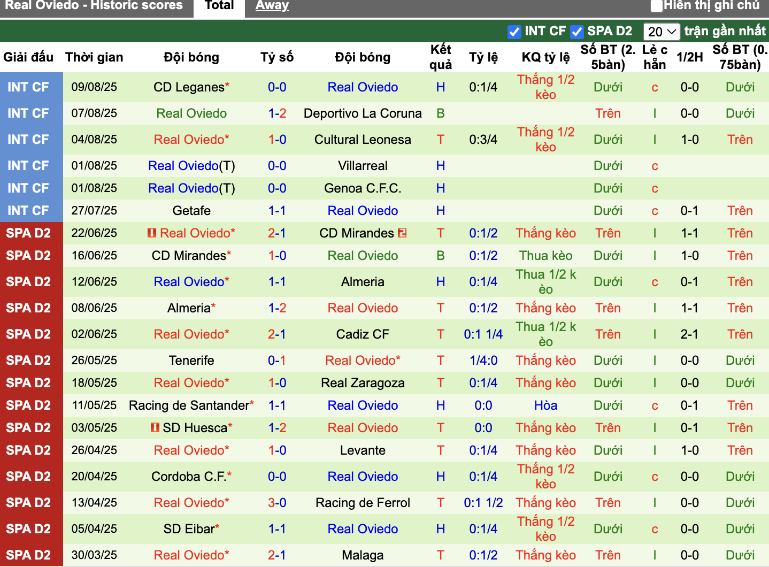Open Cadiz CF team link
Viewport: 769px width, 567px height.
363,334
